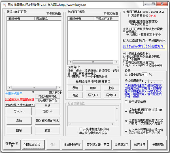Viewport: 170px width, 153px height.
Task: Open 如何注册 info
Action: [x=140, y=144]
